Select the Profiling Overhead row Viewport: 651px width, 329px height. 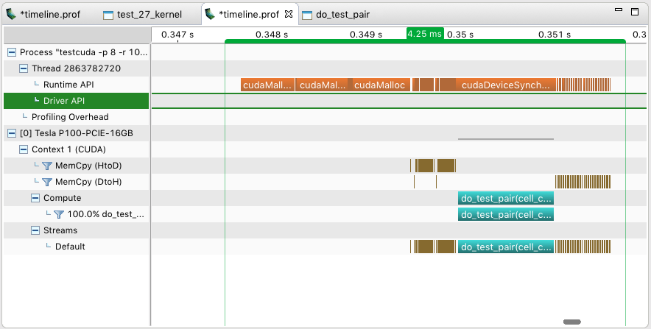click(76, 117)
